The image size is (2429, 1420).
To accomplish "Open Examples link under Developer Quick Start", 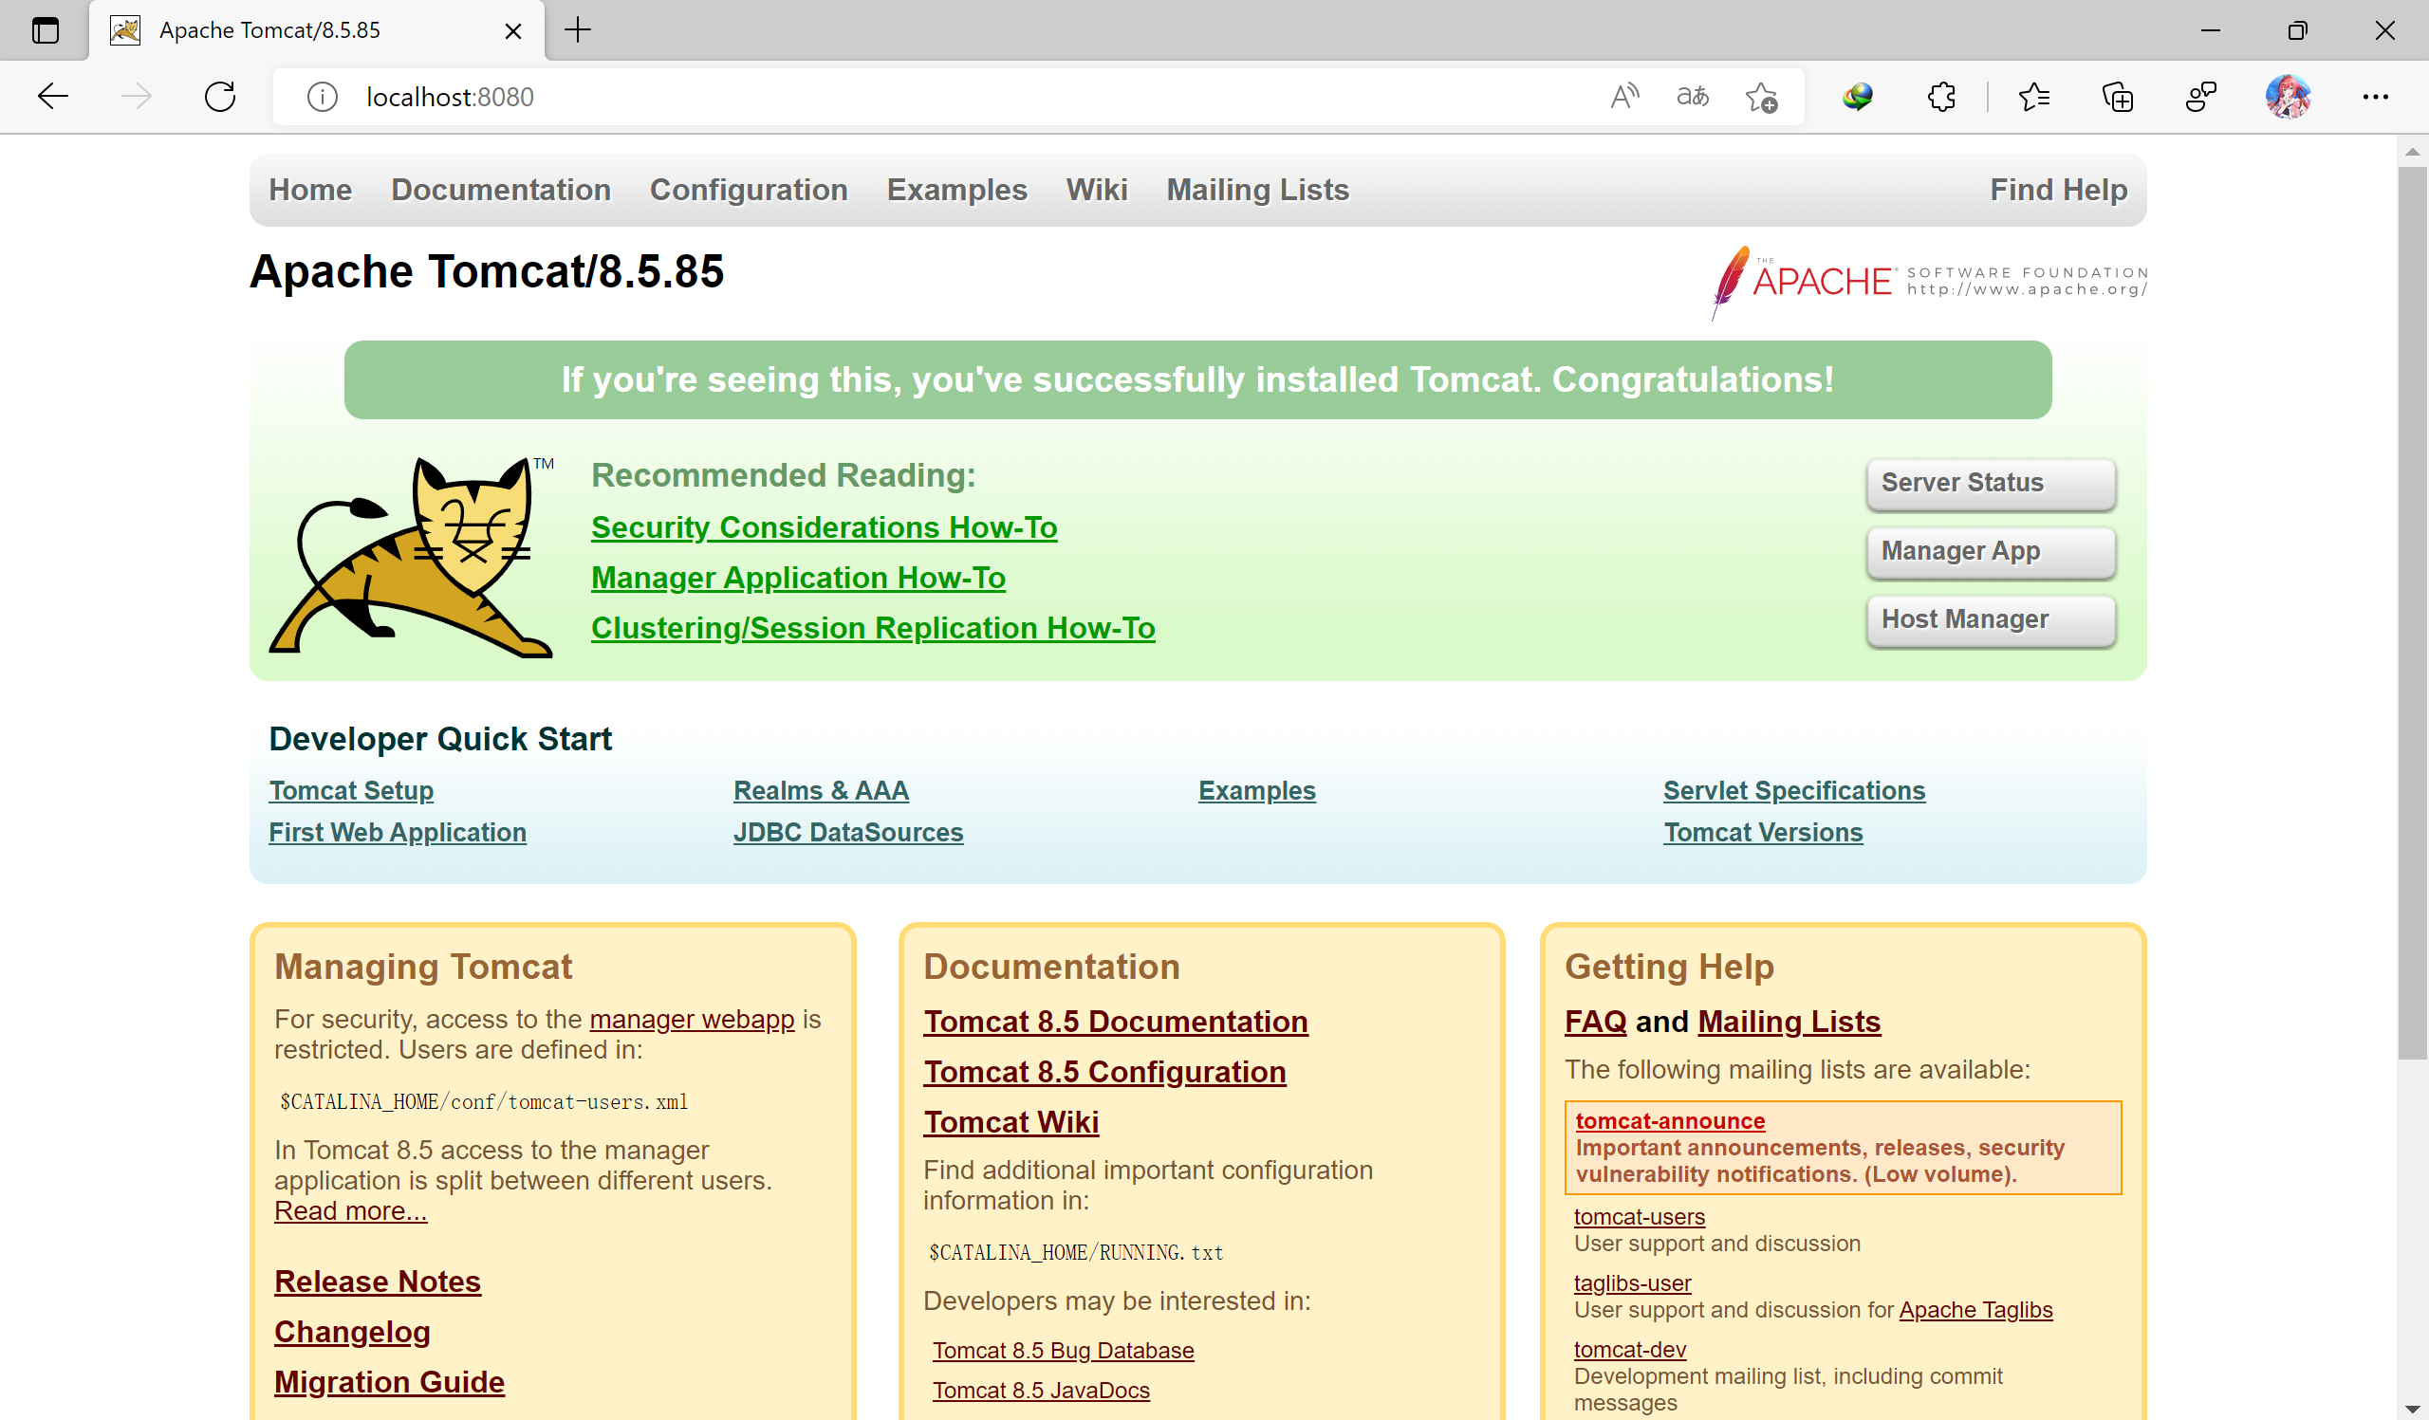I will click(1257, 791).
